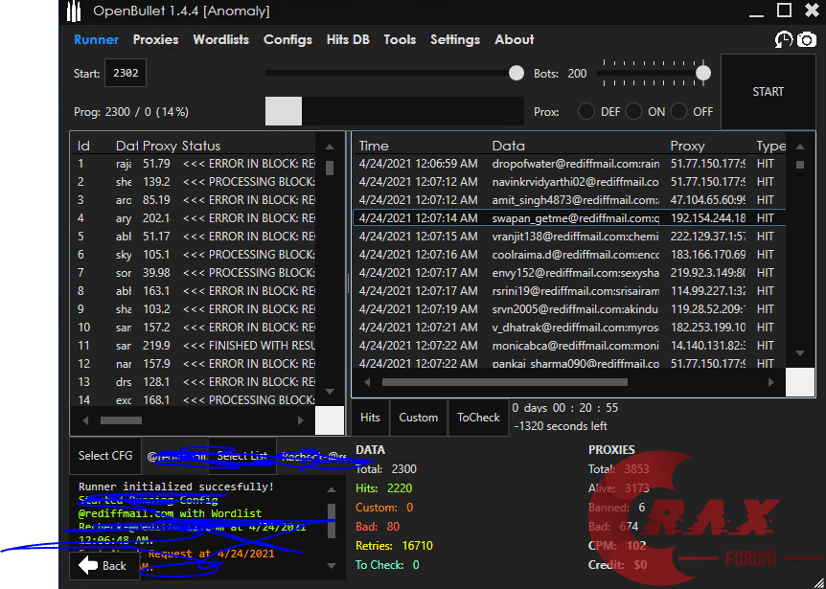
Task: Go to the Settings tab
Action: (x=454, y=39)
